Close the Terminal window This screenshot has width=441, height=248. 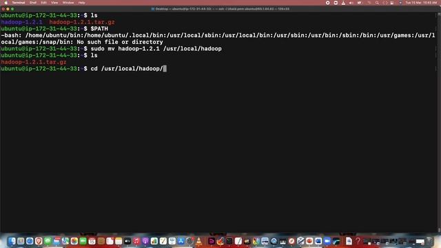click(x=3, y=9)
